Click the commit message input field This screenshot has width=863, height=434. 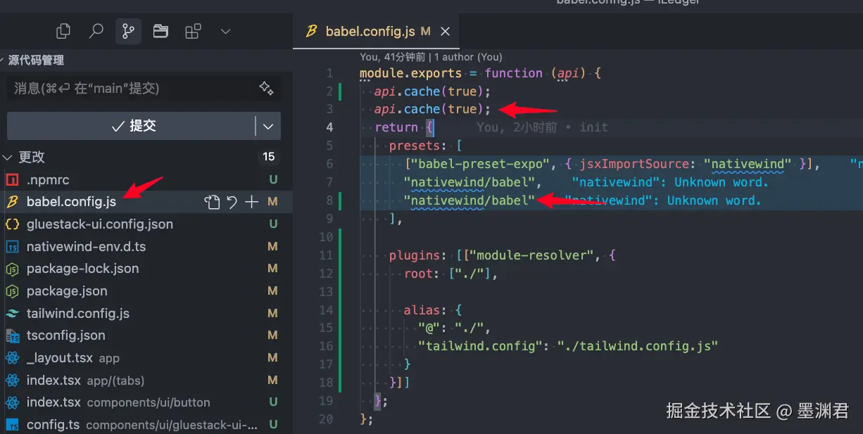[x=144, y=88]
